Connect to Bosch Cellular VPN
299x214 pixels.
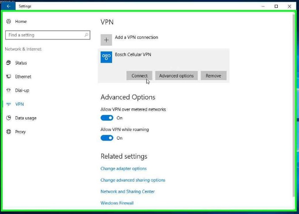(x=139, y=76)
